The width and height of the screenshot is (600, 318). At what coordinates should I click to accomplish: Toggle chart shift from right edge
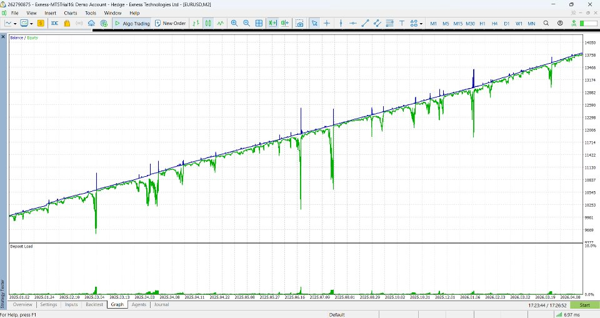(x=285, y=23)
